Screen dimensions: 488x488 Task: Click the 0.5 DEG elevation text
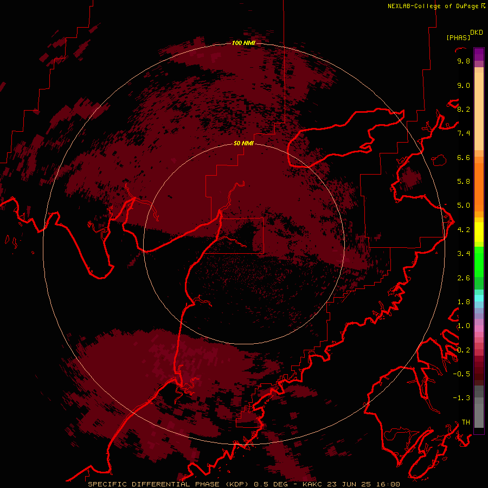[271, 484]
